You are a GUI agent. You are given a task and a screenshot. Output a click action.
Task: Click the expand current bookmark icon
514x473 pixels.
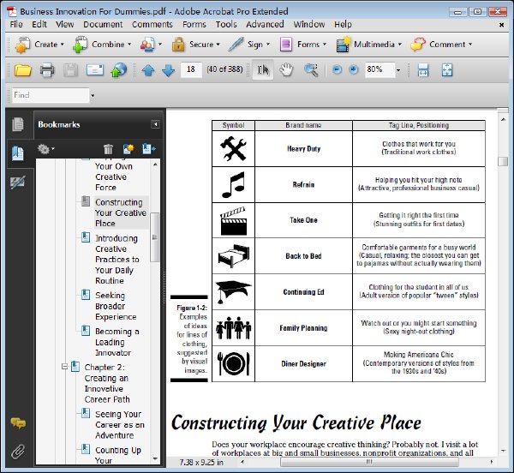point(149,149)
